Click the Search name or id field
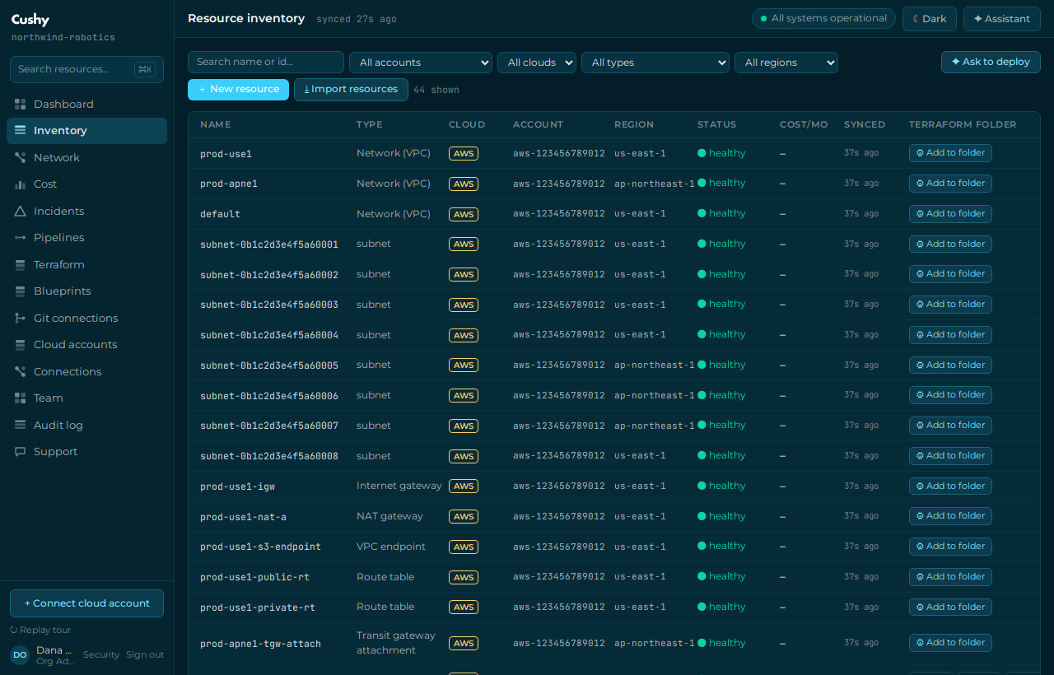 pyautogui.click(x=266, y=62)
